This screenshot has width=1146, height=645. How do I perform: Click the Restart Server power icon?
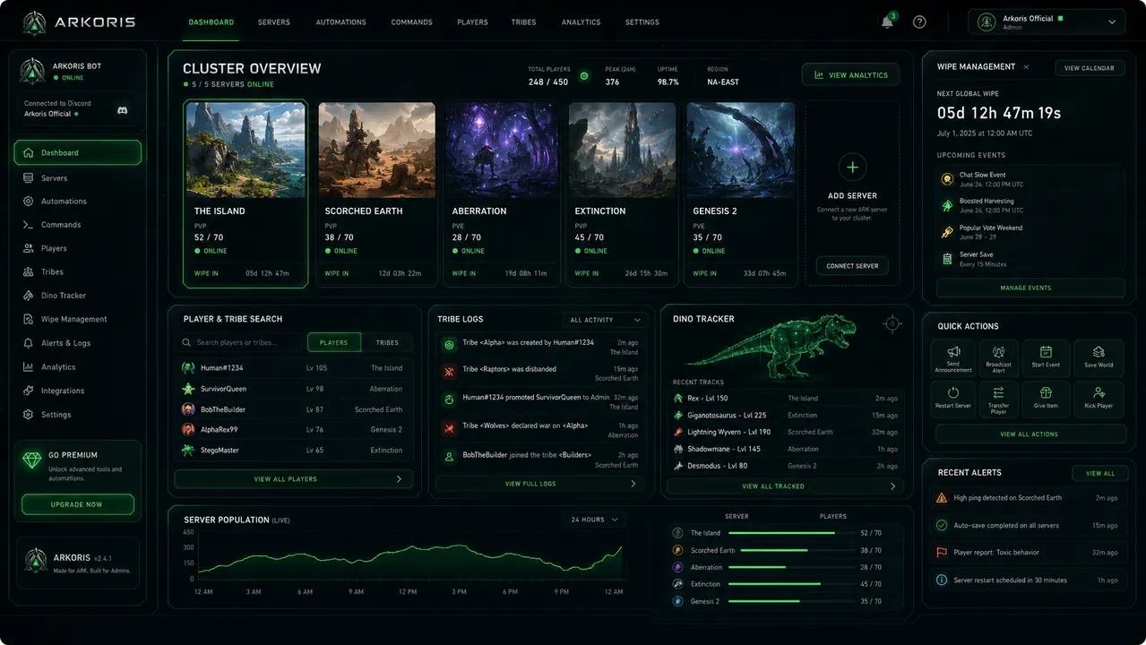click(953, 392)
